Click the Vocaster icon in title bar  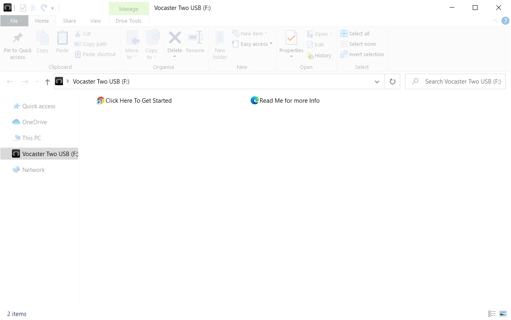(x=8, y=8)
